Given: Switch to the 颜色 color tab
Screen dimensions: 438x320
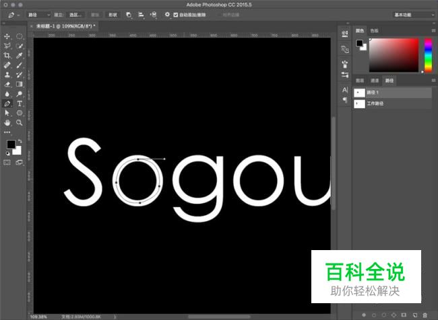Looking at the screenshot, I should pos(360,31).
